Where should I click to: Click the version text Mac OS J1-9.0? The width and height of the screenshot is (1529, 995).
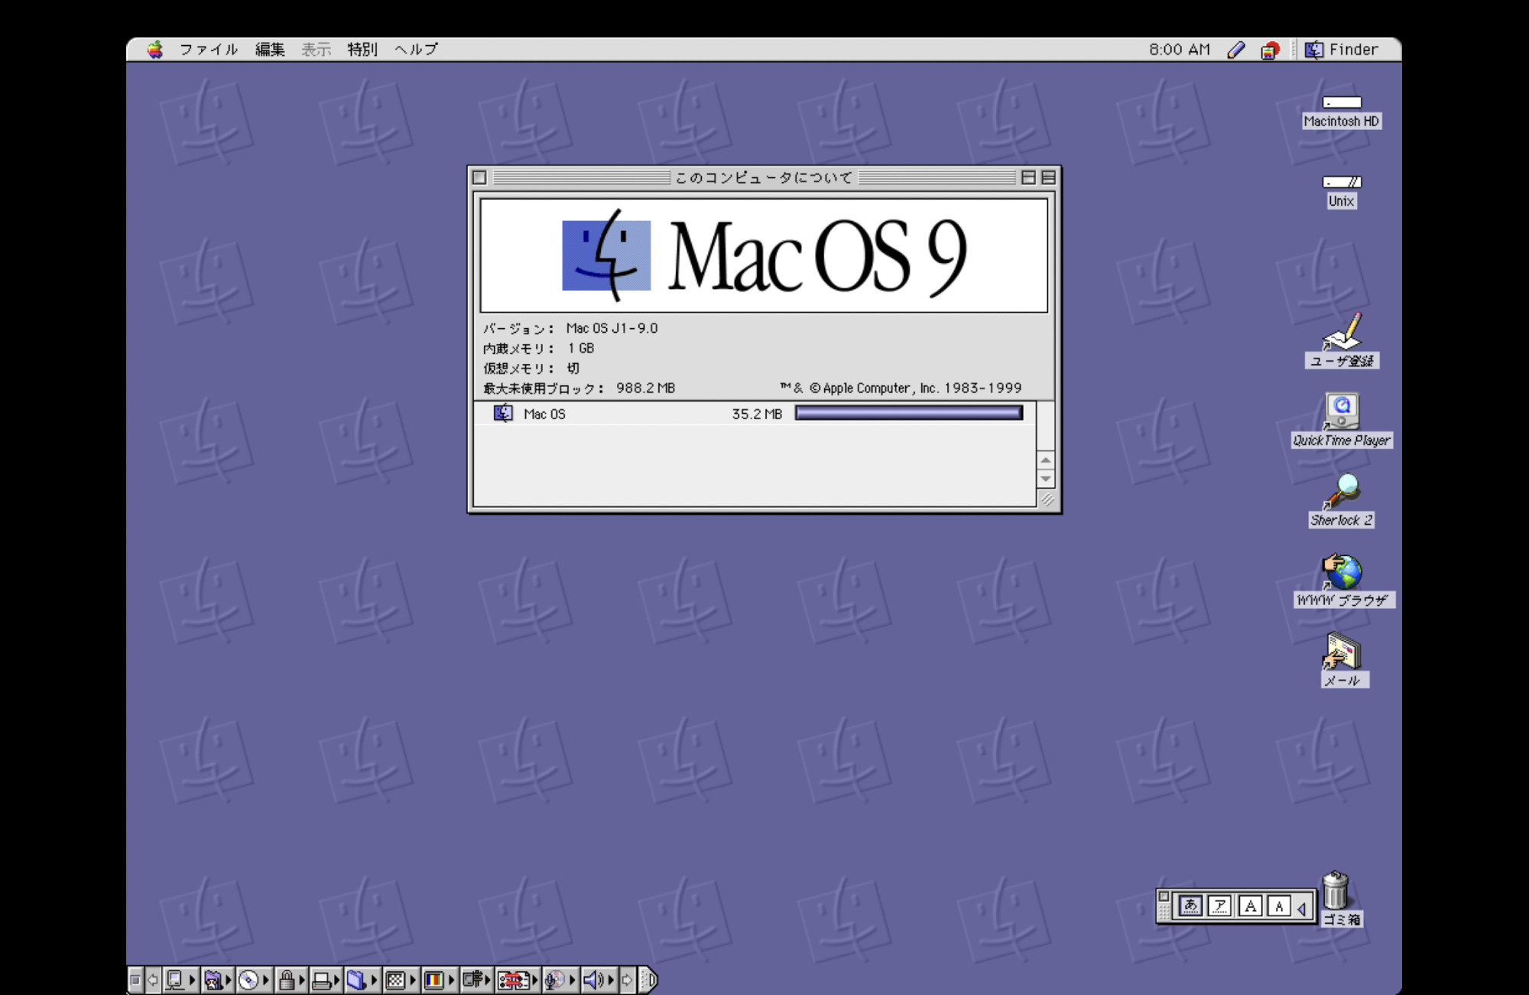[x=612, y=328]
